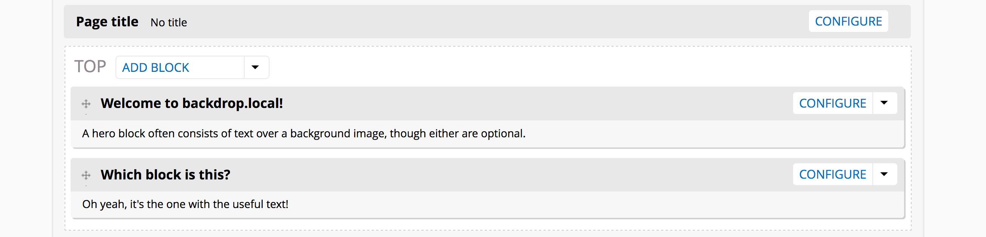
Task: Grab the move handle of 'Which block is this?'
Action: tap(86, 175)
